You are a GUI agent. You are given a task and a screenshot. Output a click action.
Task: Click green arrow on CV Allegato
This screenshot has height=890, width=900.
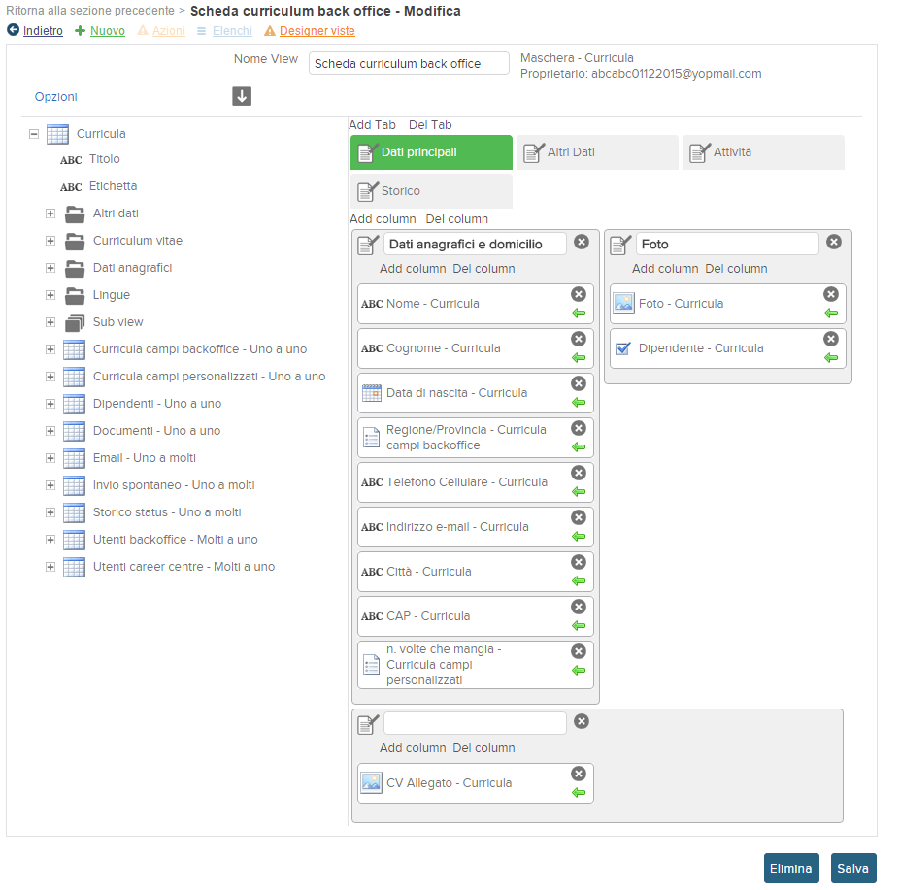tap(578, 793)
